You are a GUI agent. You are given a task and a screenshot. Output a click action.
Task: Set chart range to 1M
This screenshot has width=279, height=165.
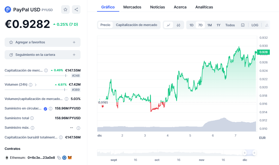(210, 25)
